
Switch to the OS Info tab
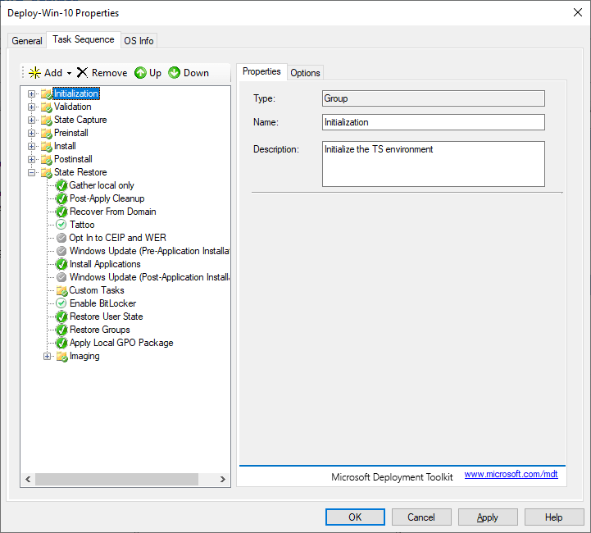(139, 41)
